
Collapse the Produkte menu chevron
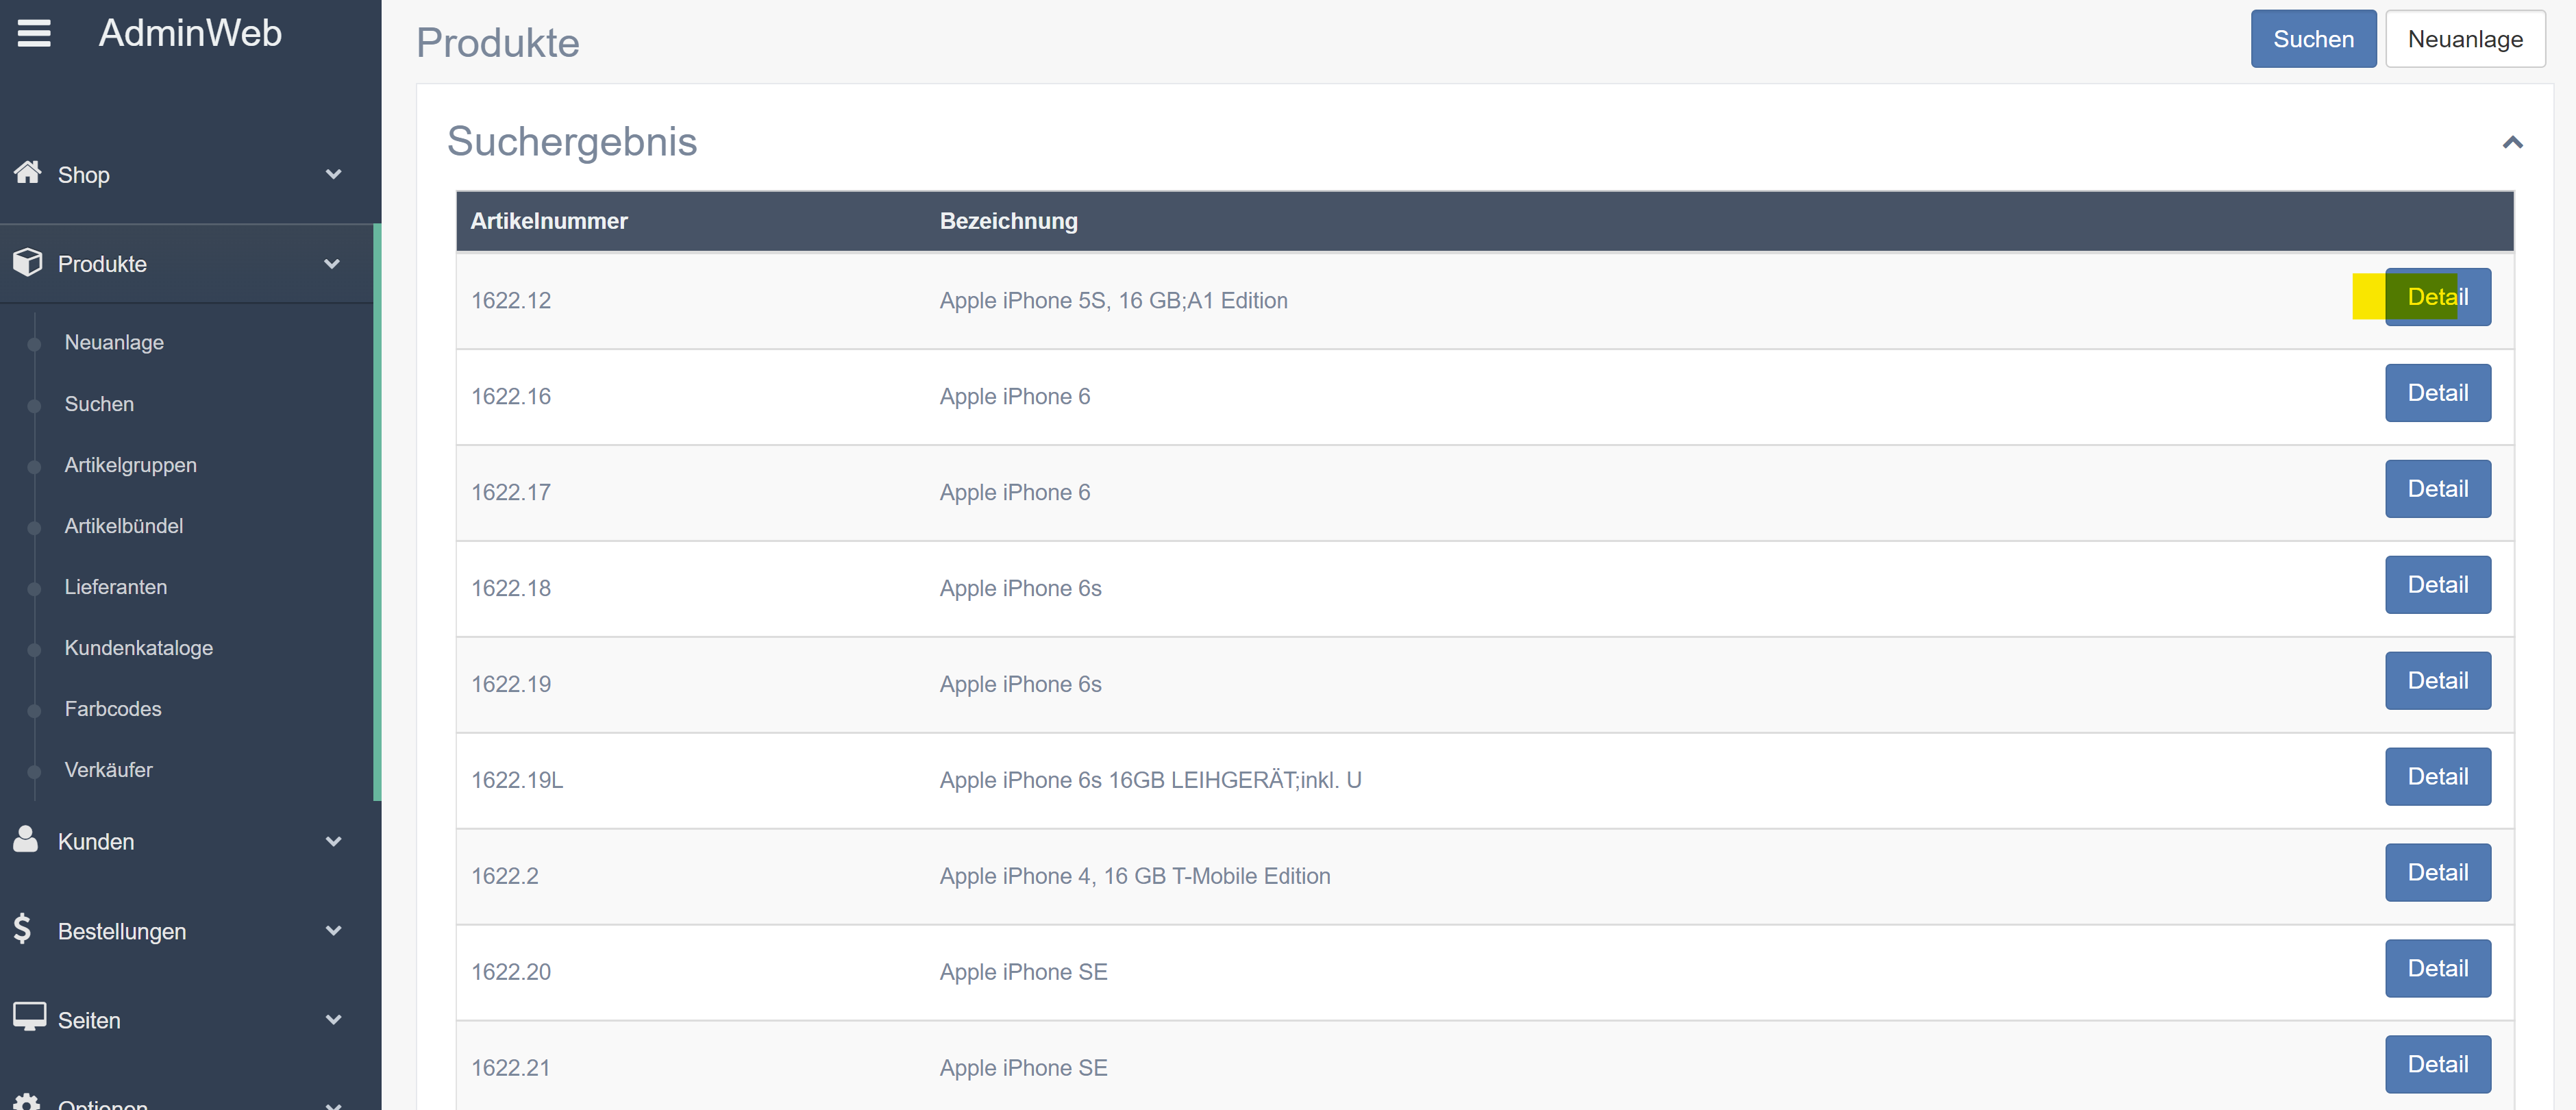[x=332, y=264]
